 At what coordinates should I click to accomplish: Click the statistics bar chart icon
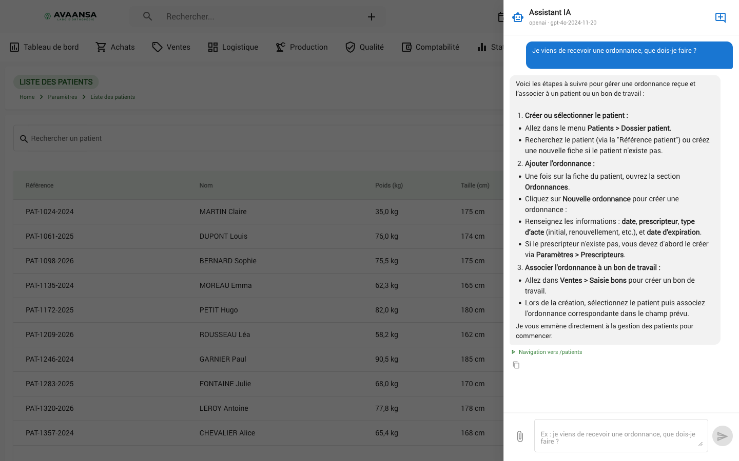(x=482, y=47)
